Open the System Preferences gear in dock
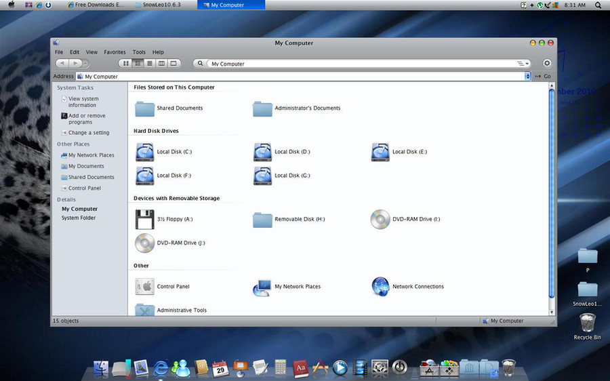The image size is (610, 381). coord(380,367)
